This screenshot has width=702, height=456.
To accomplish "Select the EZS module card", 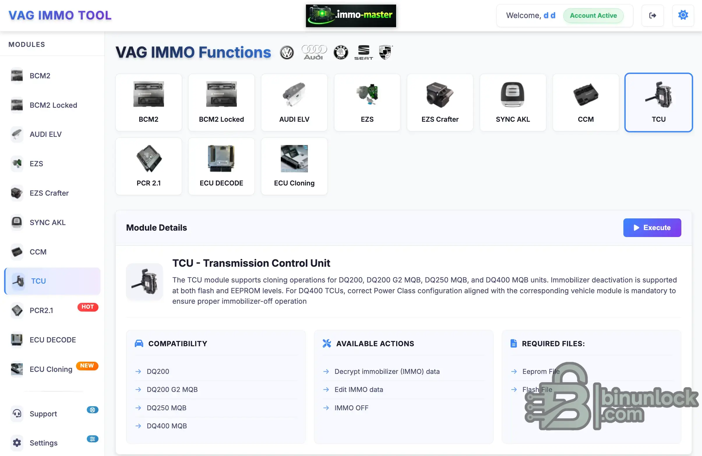I will point(367,102).
